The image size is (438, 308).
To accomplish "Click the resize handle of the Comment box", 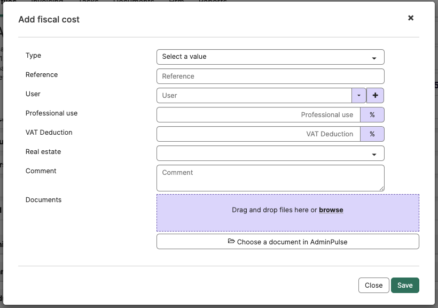I will click(381, 189).
